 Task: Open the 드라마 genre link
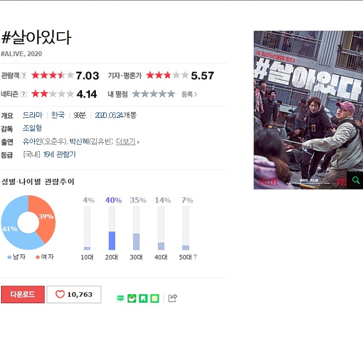point(32,115)
